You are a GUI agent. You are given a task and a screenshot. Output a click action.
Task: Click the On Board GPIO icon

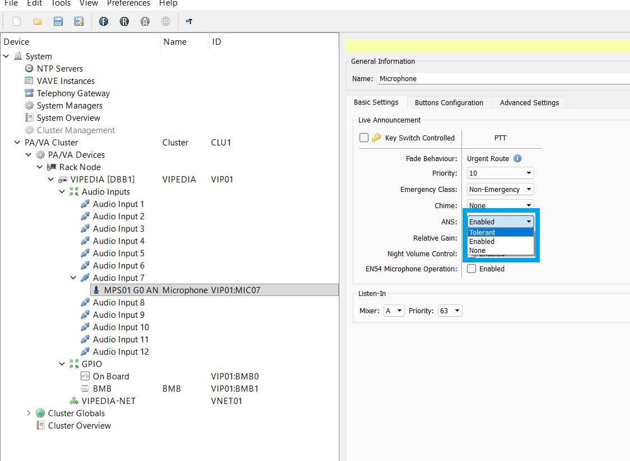(x=85, y=377)
